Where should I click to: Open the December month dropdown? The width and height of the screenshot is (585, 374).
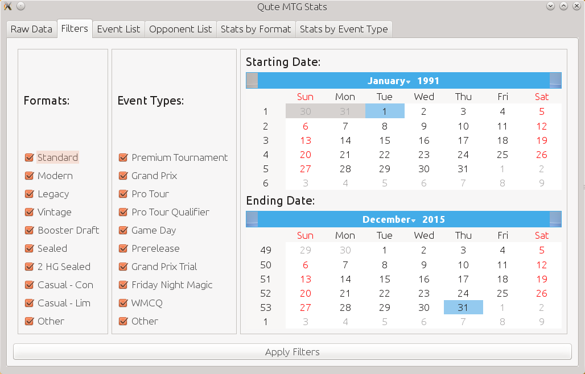[389, 219]
